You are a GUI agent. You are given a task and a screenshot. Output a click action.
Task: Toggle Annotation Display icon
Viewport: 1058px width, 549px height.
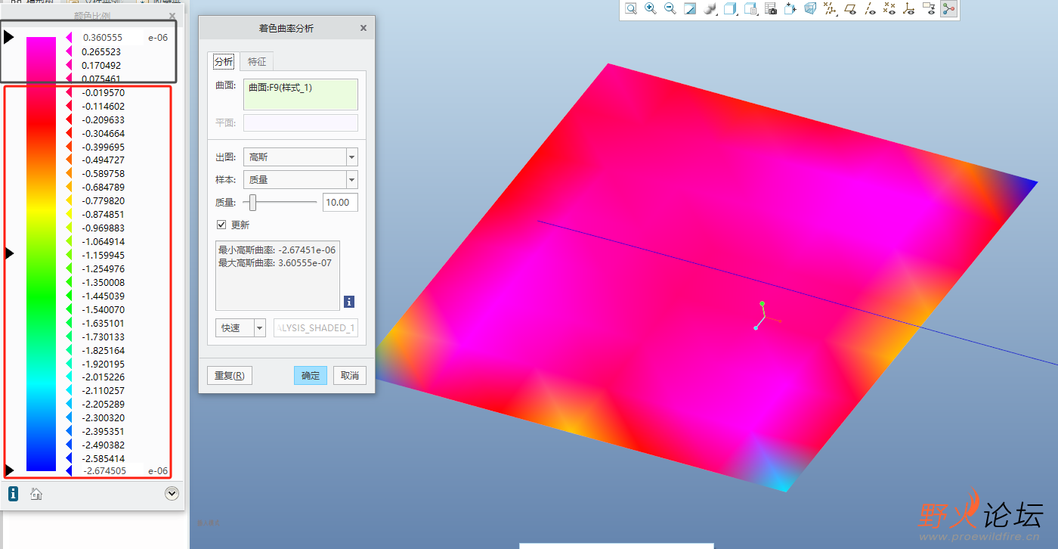pyautogui.click(x=929, y=8)
